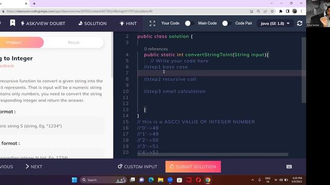Click the editor vertical scrollbar
The width and height of the screenshot is (330, 185).
click(x=304, y=70)
